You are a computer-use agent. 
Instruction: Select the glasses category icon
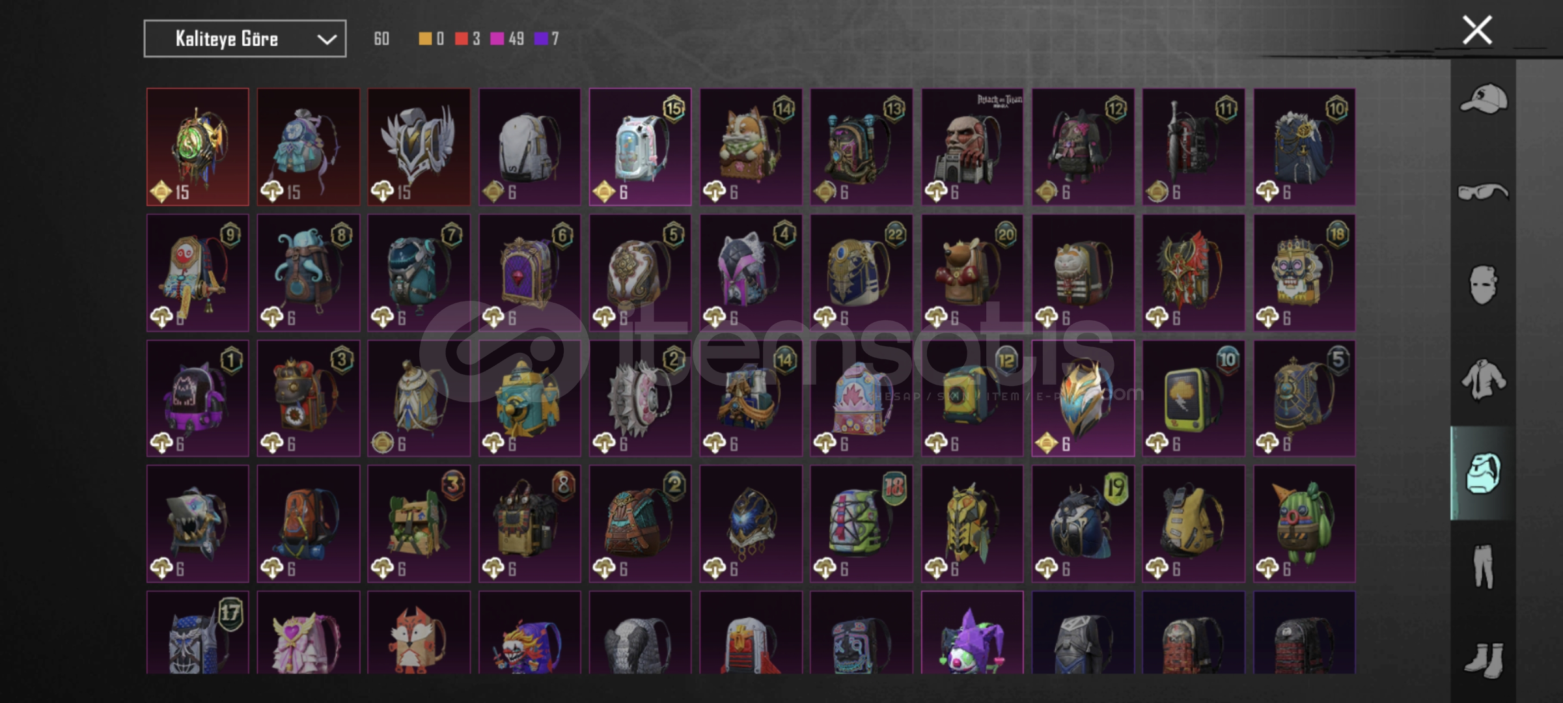click(1483, 192)
